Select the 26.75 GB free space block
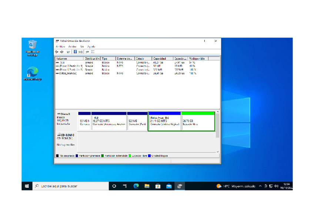The width and height of the screenshot is (314, 222). pos(198,122)
